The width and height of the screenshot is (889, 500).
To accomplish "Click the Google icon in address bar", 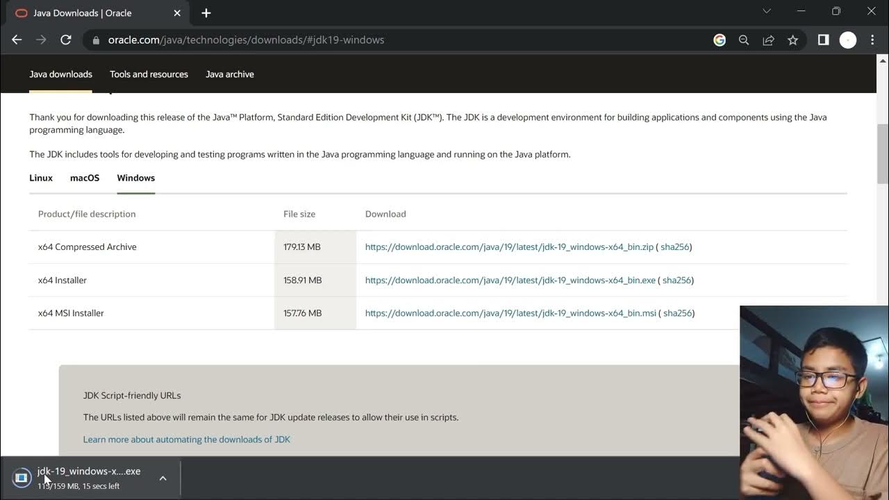I will 720,40.
